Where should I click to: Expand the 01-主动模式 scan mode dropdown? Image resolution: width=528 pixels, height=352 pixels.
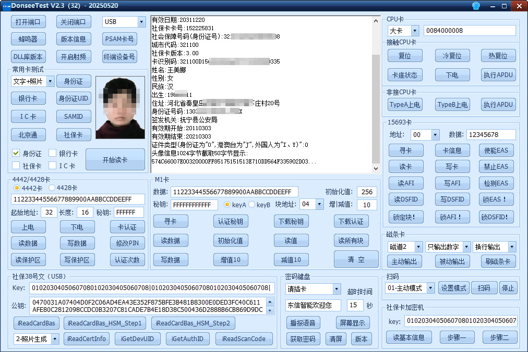(x=431, y=287)
